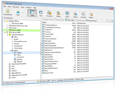Select the ShoppingCartItem table
Viewport: 116px width, 97px height.
click(50, 64)
